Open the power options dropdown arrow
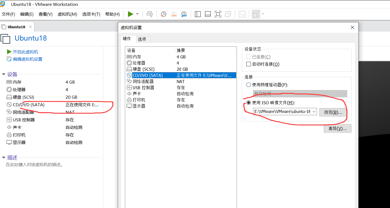Image resolution: width=390 pixels, height=208 pixels. point(137,14)
